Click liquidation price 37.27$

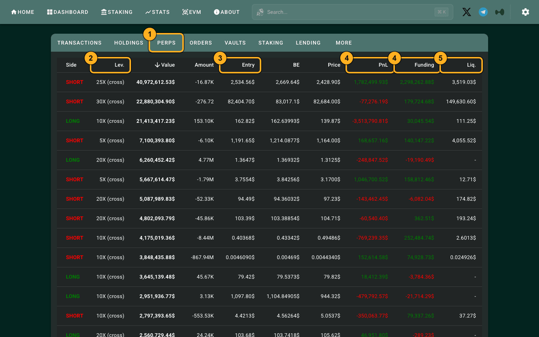pyautogui.click(x=468, y=316)
